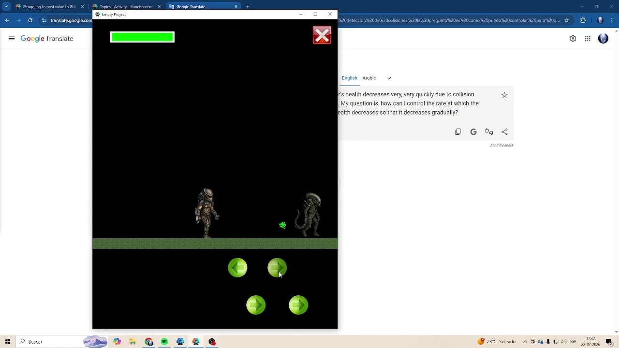Go back in Chrome
The height and width of the screenshot is (348, 619).
pos(7,20)
